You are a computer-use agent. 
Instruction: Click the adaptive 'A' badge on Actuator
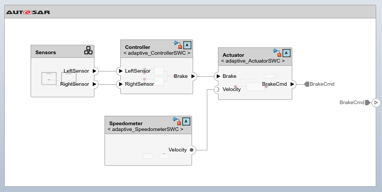(x=286, y=53)
